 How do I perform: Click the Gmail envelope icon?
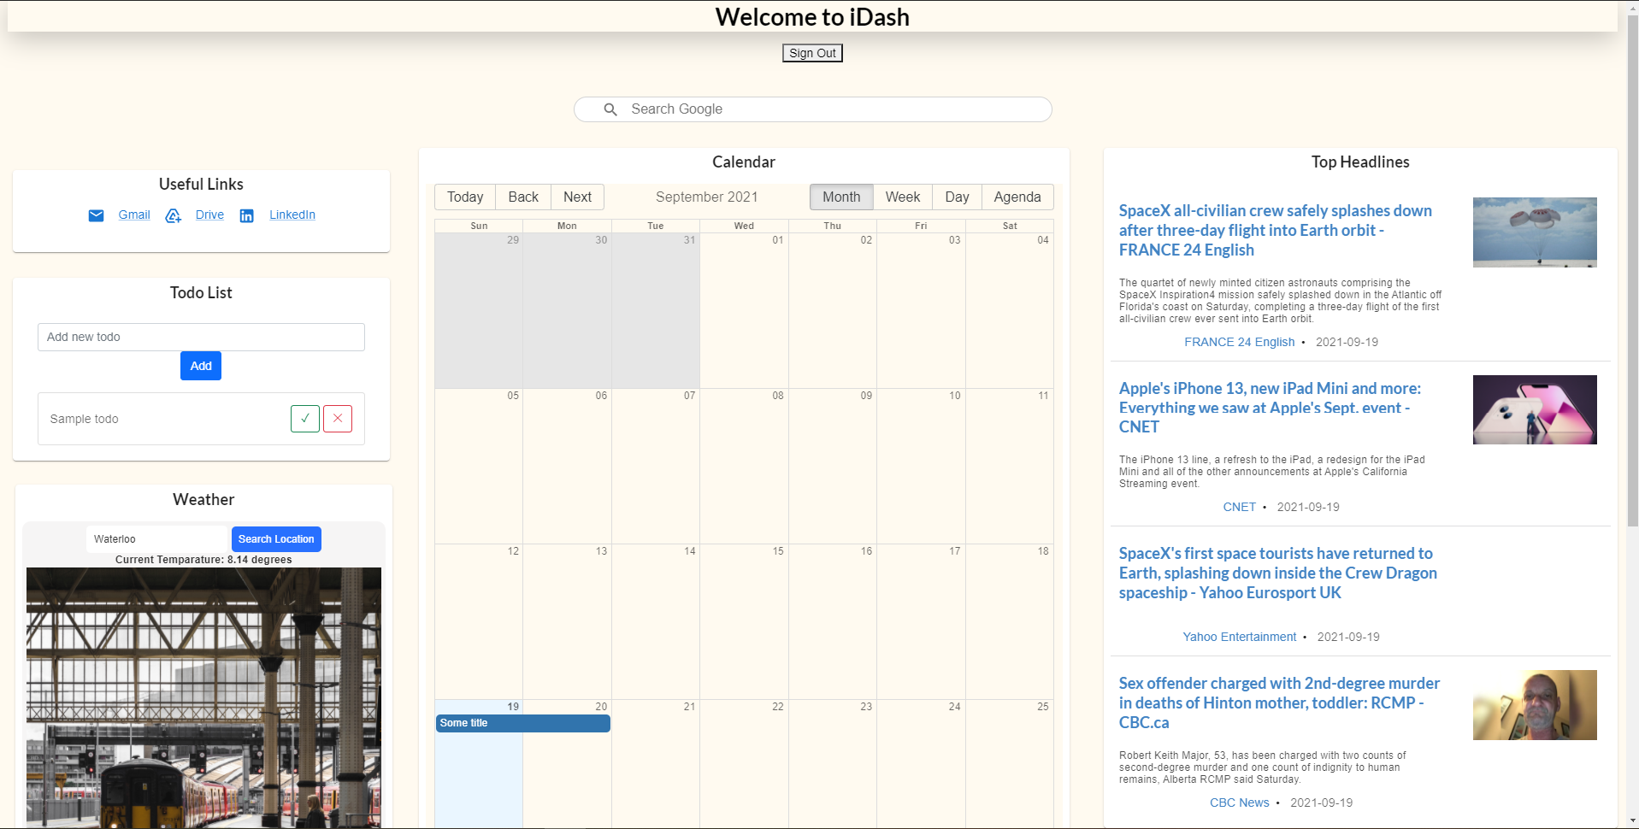pyautogui.click(x=96, y=215)
